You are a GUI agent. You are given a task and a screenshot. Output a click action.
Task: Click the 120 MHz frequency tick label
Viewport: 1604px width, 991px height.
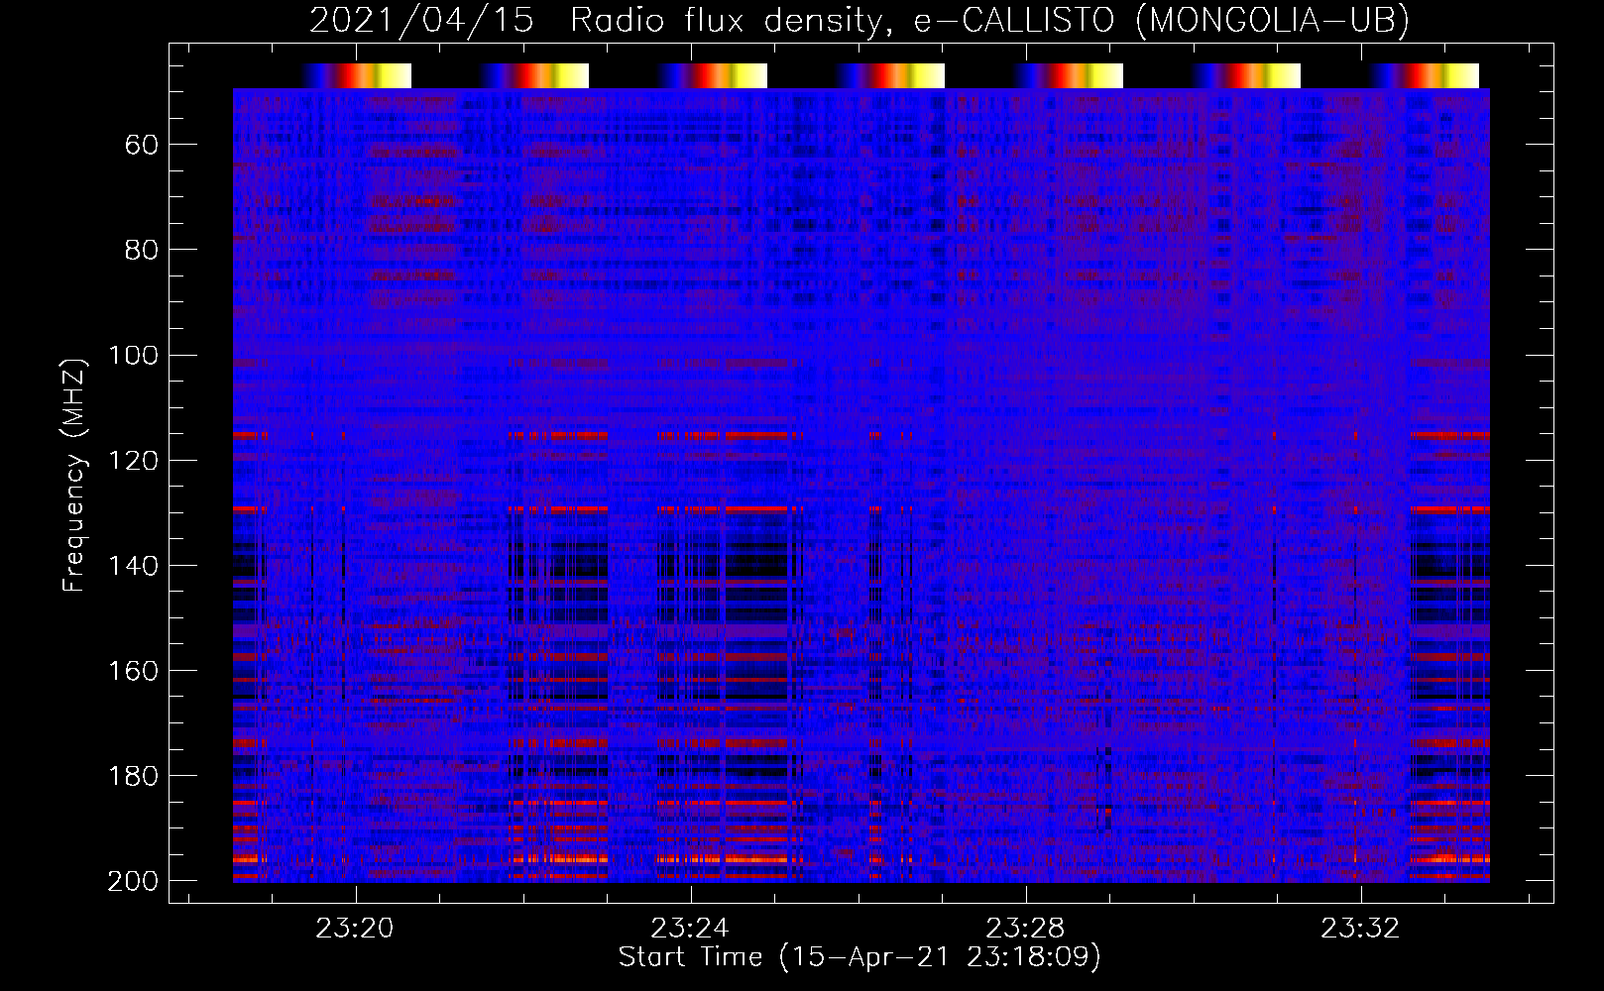point(133,460)
